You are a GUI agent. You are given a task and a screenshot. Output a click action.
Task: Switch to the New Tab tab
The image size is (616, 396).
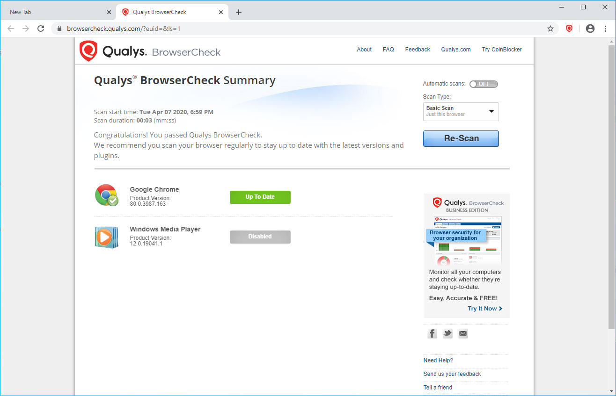(59, 12)
